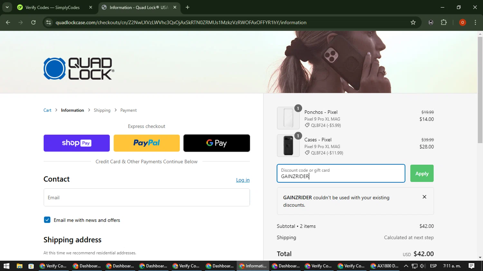This screenshot has width=483, height=271.
Task: Click the scrollbar down arrow
Action: (x=480, y=257)
